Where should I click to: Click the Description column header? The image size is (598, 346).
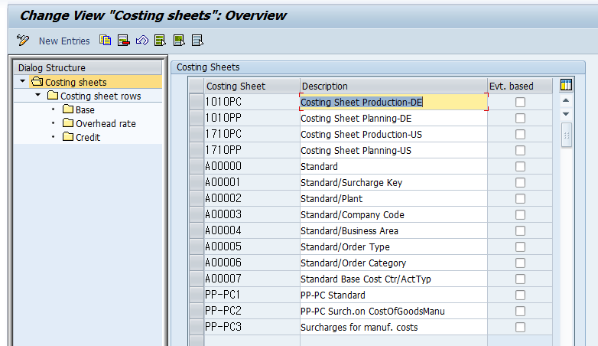point(394,86)
